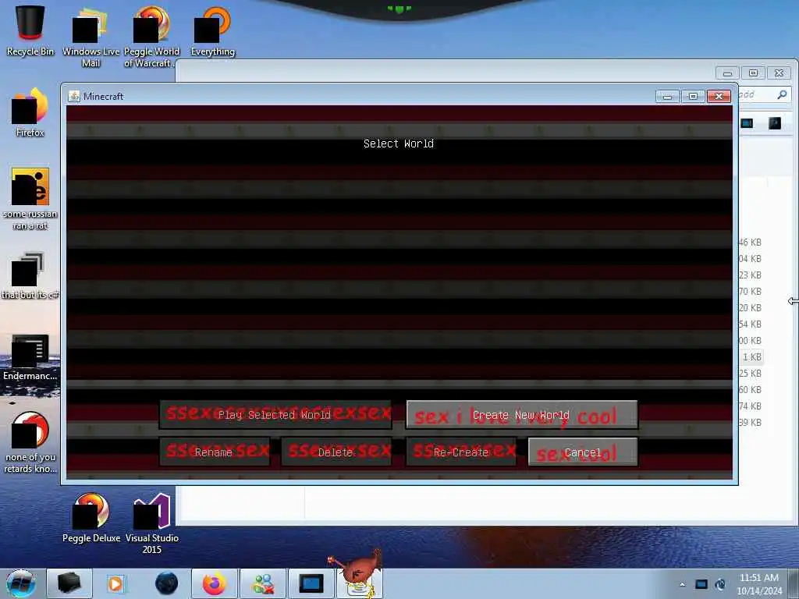The width and height of the screenshot is (799, 599).
Task: Maximize the Minecraft window
Action: (x=693, y=96)
